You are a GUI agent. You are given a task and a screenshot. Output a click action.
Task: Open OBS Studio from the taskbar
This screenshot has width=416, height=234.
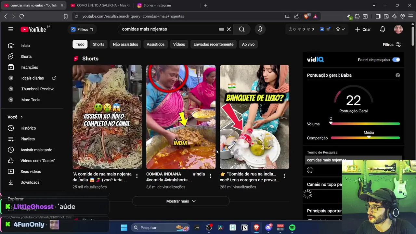coord(209,227)
